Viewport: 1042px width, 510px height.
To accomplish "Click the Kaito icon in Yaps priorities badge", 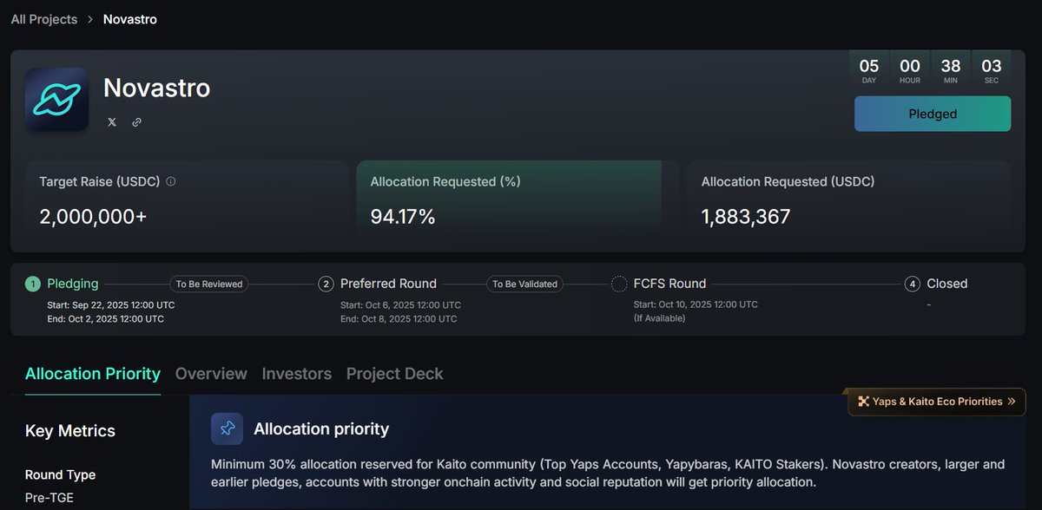I will pyautogui.click(x=863, y=402).
